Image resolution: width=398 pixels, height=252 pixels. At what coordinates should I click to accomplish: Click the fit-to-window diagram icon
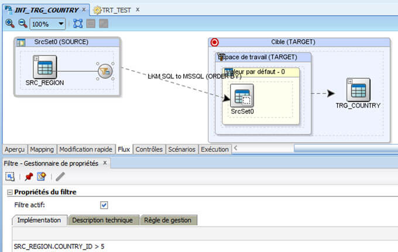[x=78, y=23]
